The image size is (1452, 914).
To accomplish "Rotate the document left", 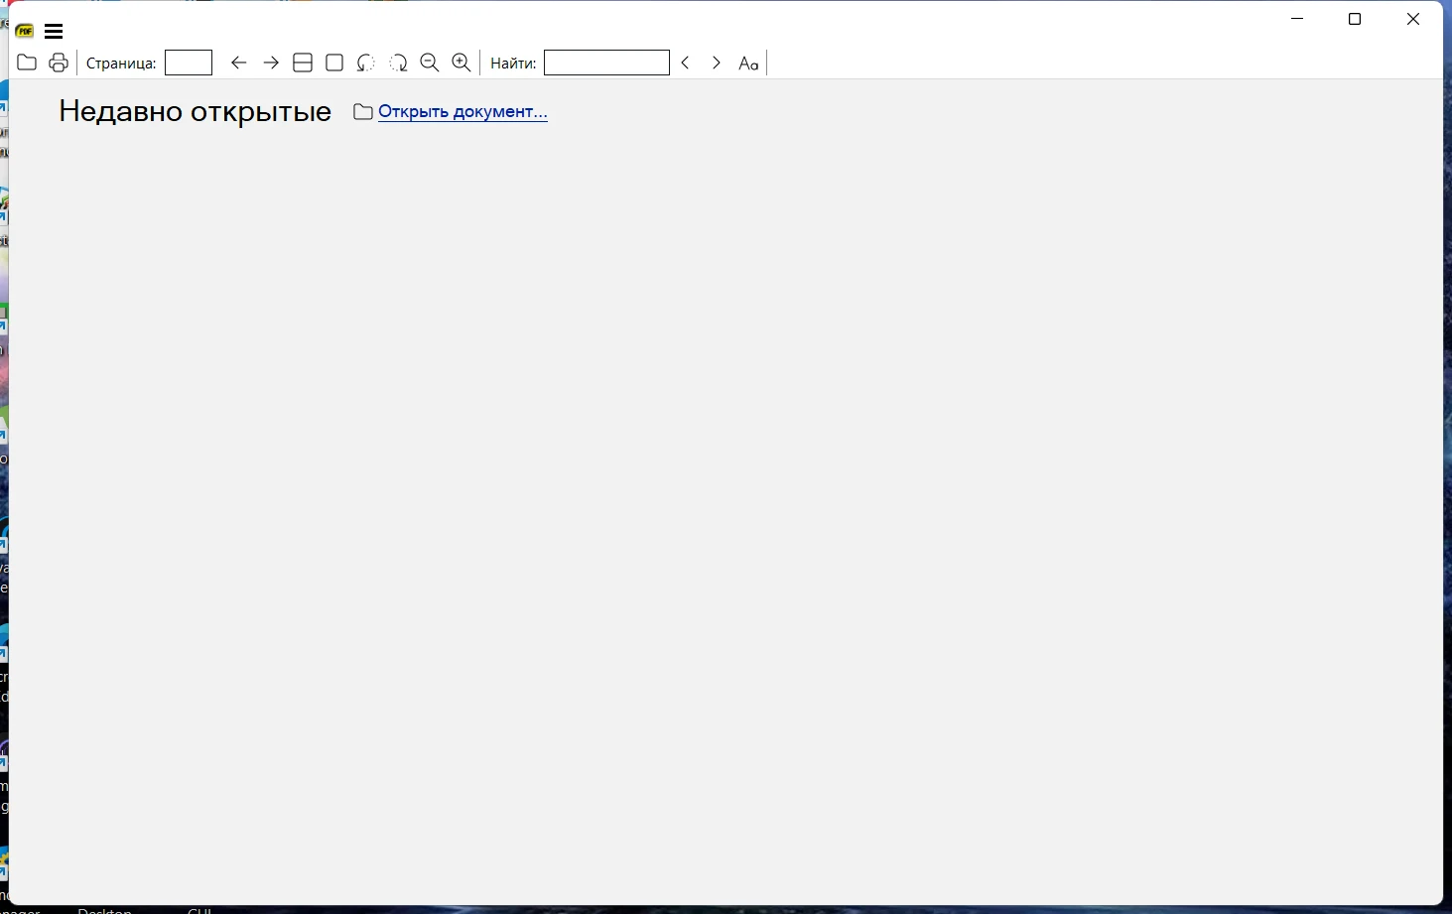I will 366,63.
